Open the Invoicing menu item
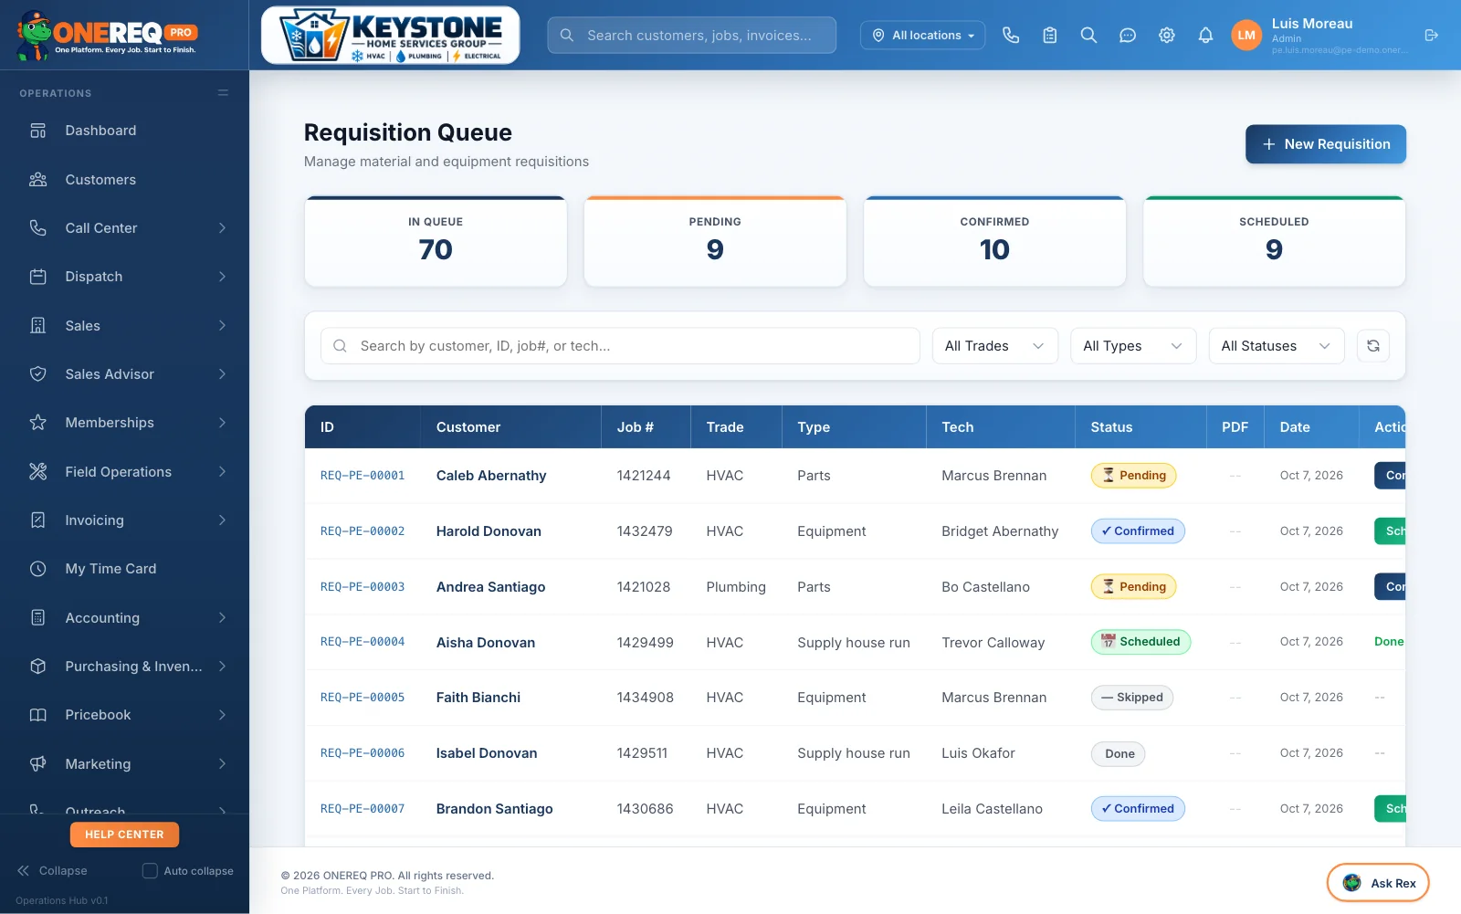Image resolution: width=1461 pixels, height=914 pixels. tap(124, 520)
